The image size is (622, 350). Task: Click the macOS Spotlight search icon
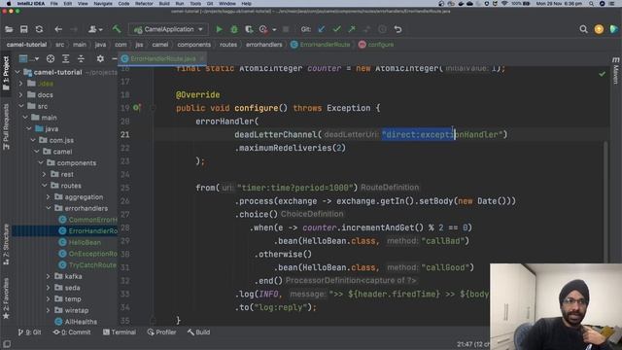point(591,4)
